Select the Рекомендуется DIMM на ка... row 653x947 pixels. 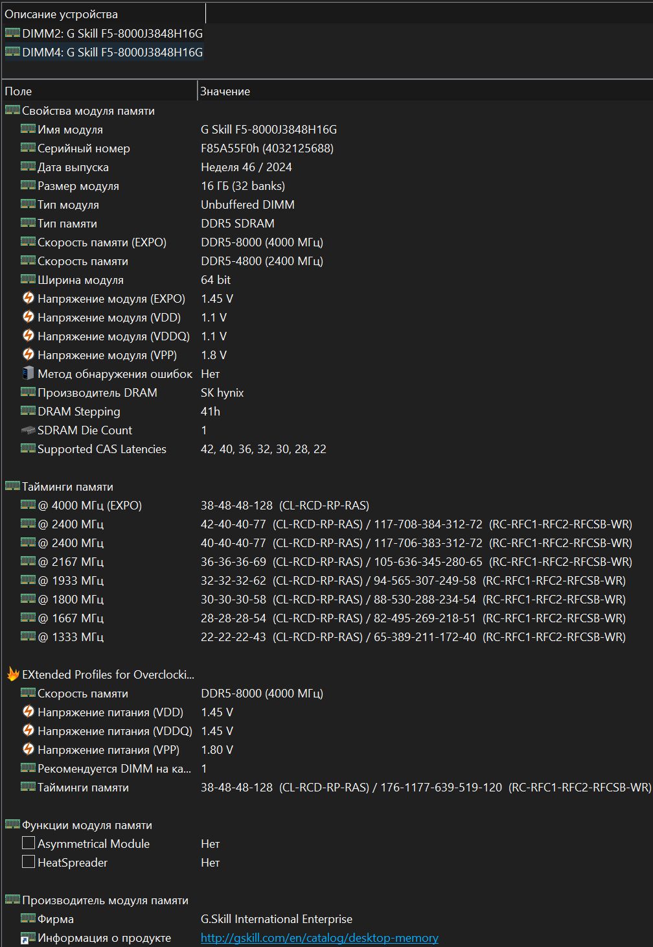tap(326, 769)
